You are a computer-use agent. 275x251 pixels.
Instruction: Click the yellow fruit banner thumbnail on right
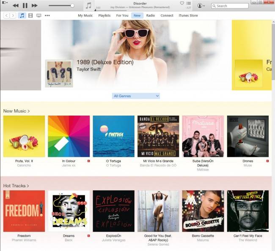point(249,74)
